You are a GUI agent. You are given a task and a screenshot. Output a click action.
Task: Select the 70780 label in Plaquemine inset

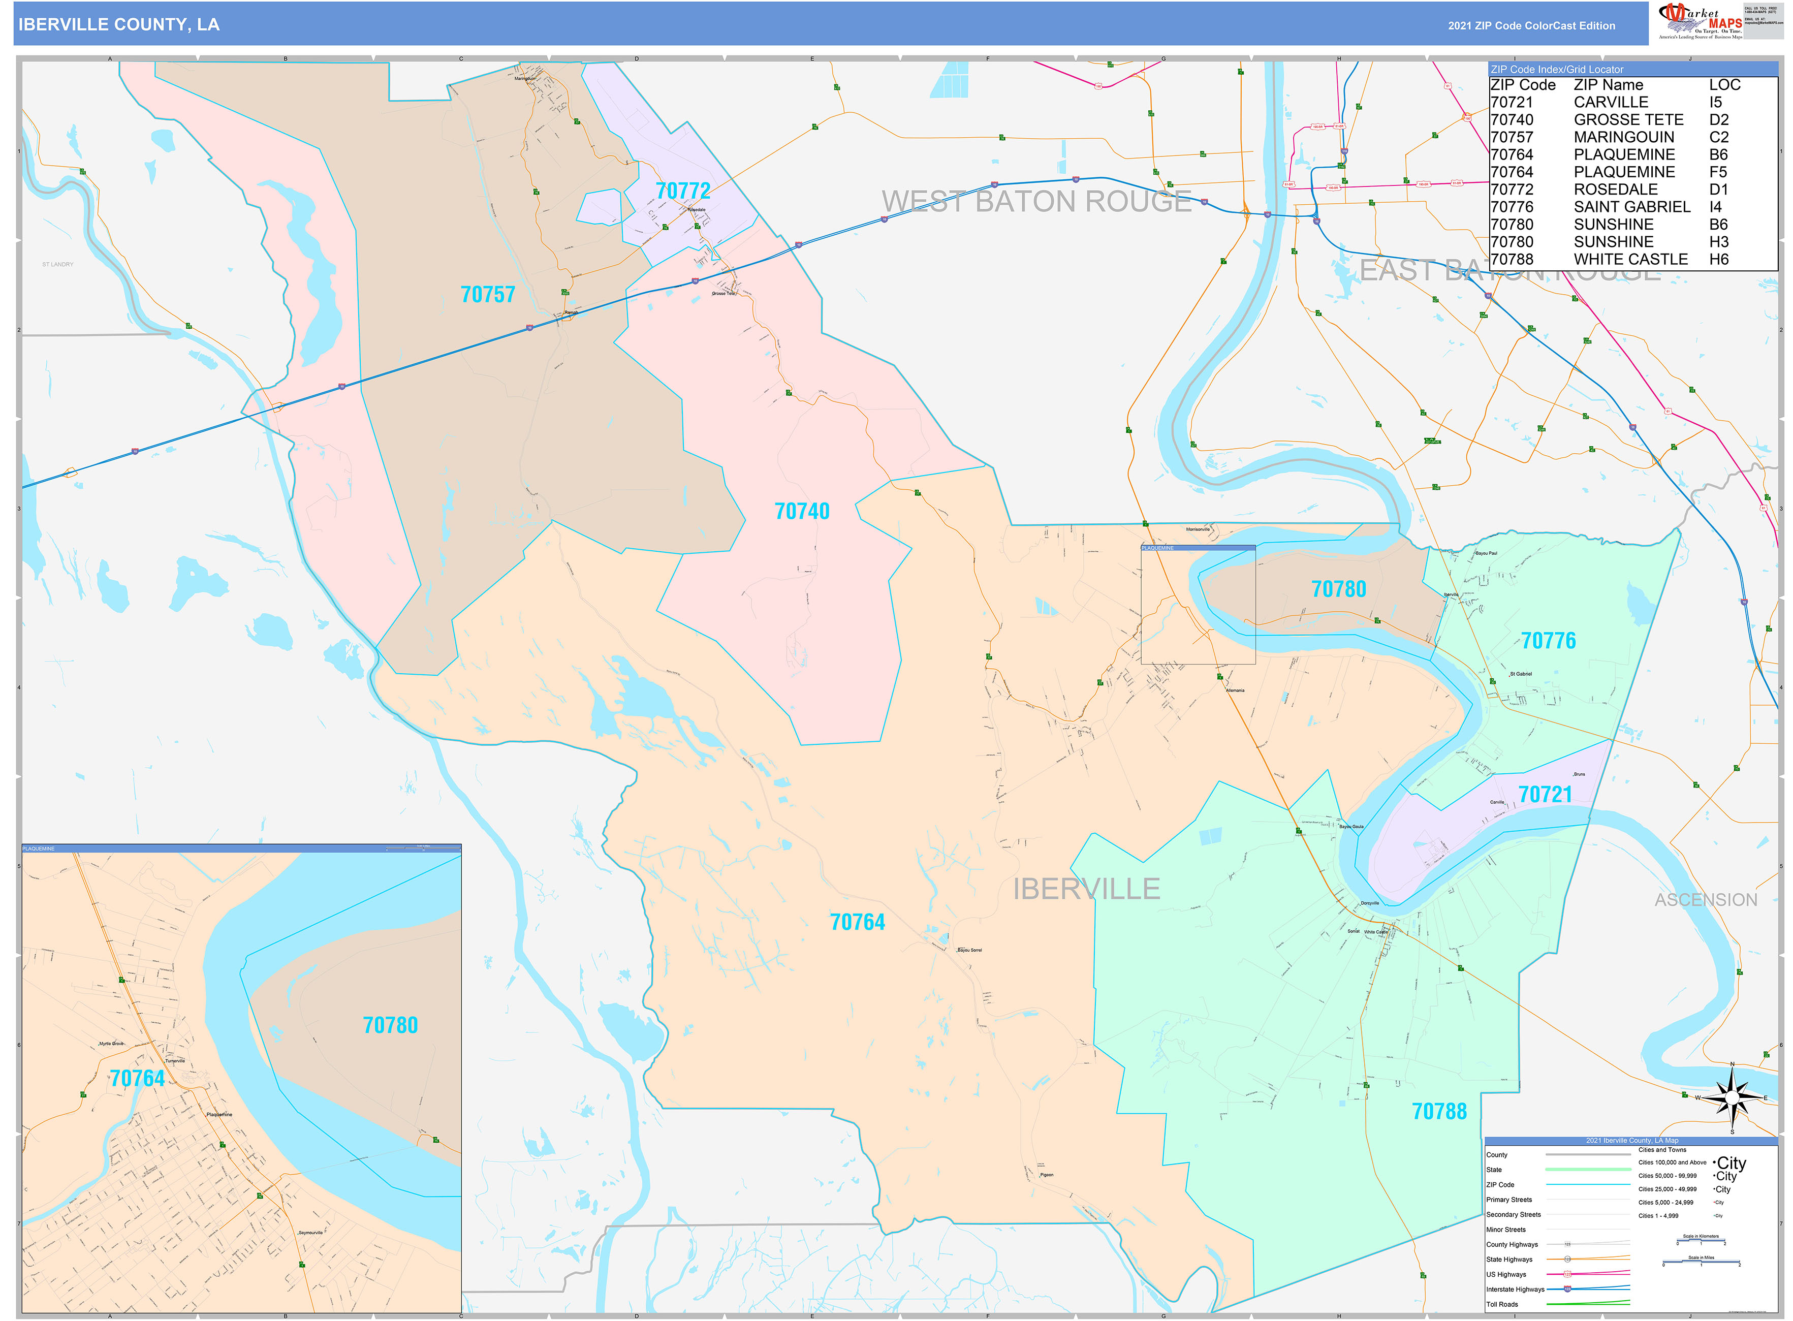click(x=390, y=1025)
